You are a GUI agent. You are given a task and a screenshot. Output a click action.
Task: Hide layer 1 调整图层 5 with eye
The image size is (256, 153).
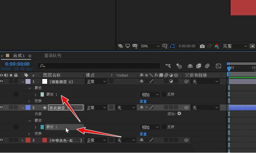[x=1, y=81]
